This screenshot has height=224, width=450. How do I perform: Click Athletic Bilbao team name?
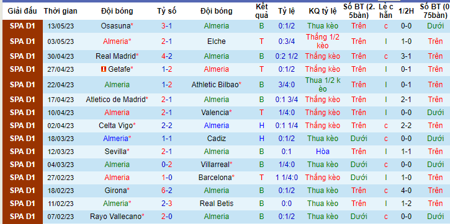click(x=215, y=85)
